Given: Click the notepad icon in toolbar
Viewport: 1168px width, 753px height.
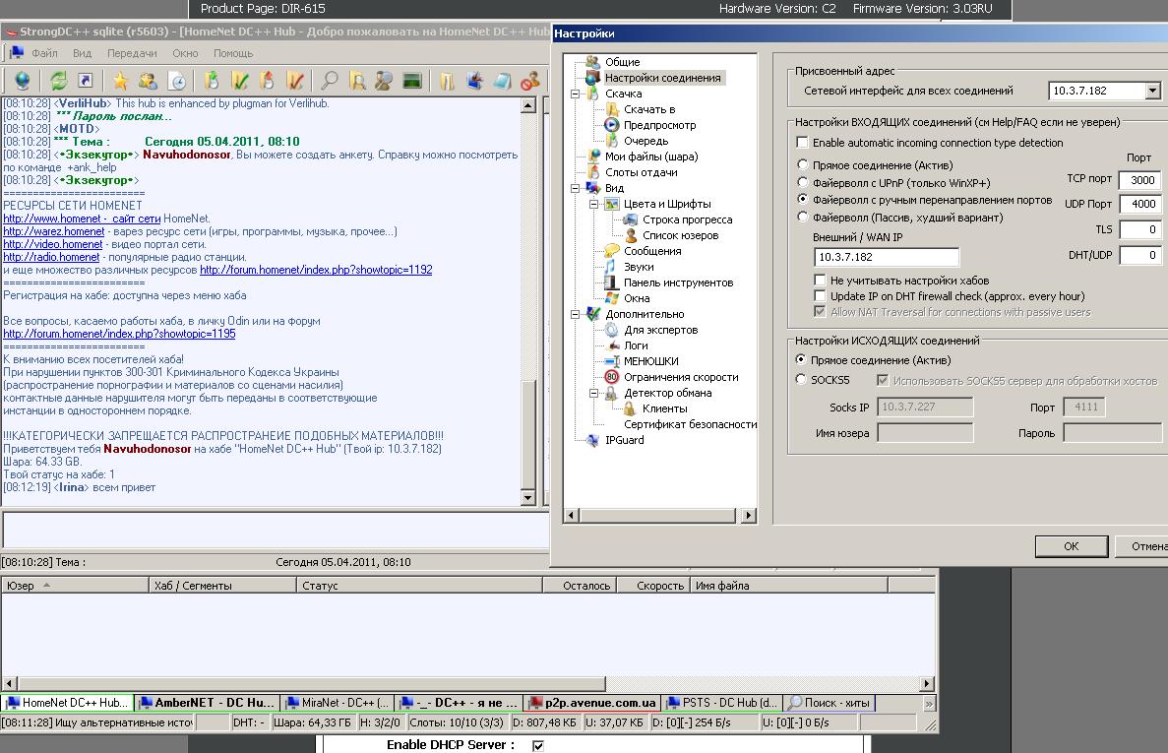Looking at the screenshot, I should [x=502, y=81].
